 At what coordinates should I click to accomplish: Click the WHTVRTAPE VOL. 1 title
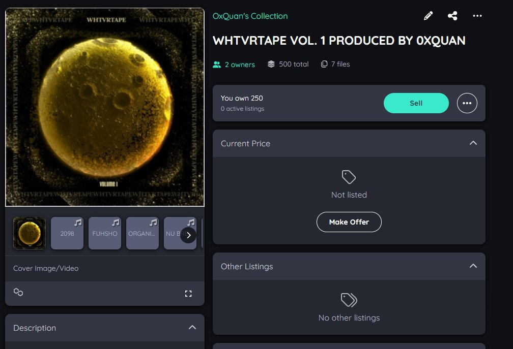[x=339, y=41]
